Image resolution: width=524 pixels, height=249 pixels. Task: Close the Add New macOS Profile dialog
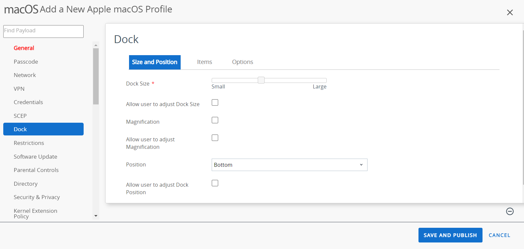(x=510, y=12)
